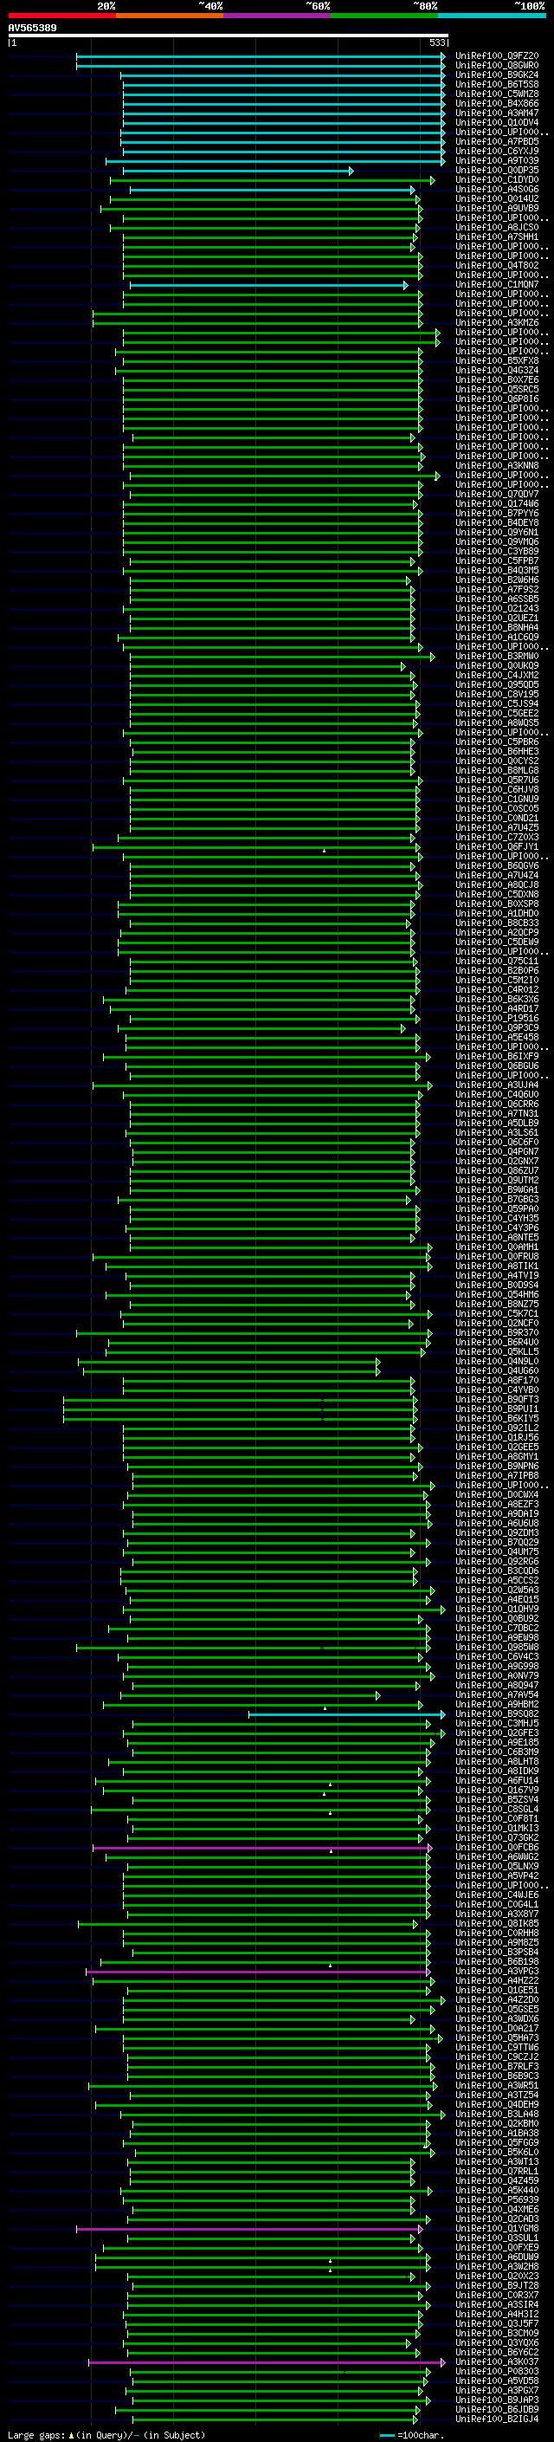The width and height of the screenshot is (554, 2442).
Task: Click the query end position 533 label
Action: 436,42
